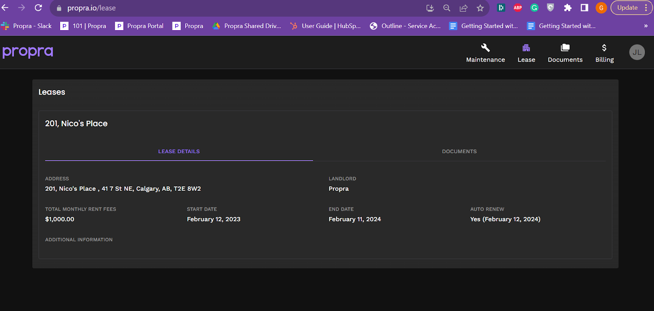The height and width of the screenshot is (311, 654).
Task: Click rent amount $1,000.00
Action: pyautogui.click(x=60, y=219)
